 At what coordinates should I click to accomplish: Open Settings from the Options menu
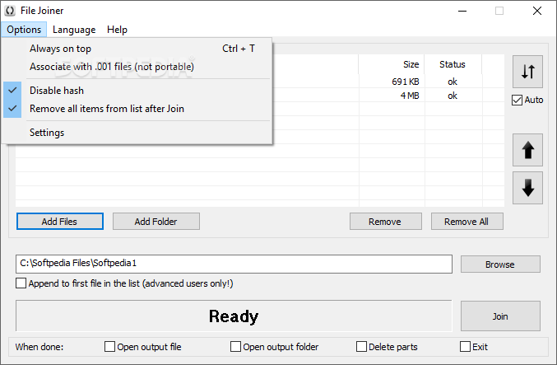pos(137,133)
